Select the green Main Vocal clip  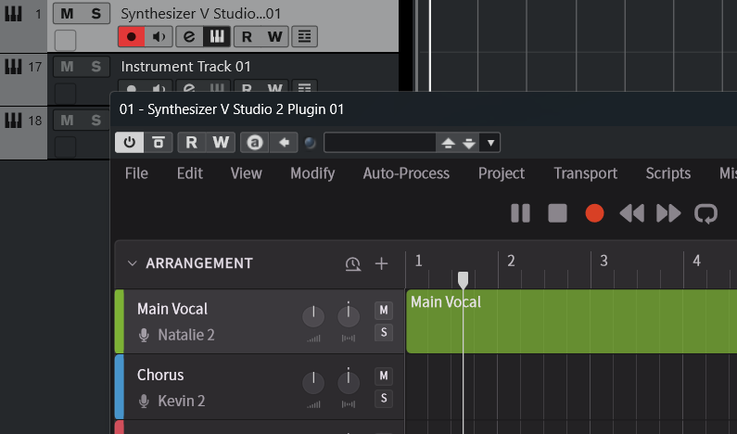pos(572,322)
